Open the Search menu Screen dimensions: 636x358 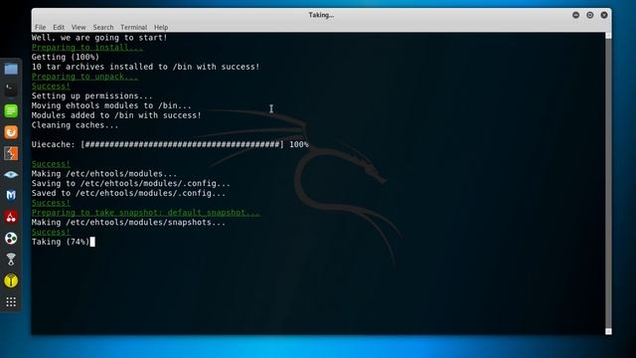coord(103,27)
